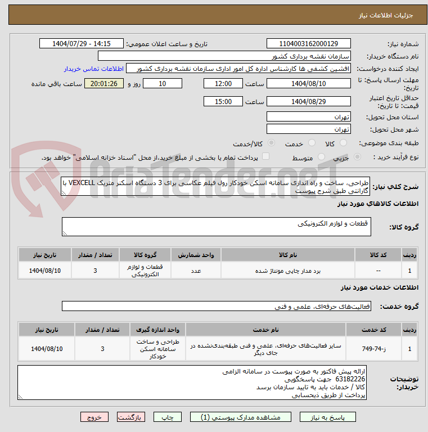Click the کد خدمت column header
Image resolution: width=428 pixels, height=432 pixels.
[373, 330]
